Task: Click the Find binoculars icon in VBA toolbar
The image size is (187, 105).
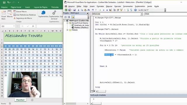Action: tap(89, 10)
